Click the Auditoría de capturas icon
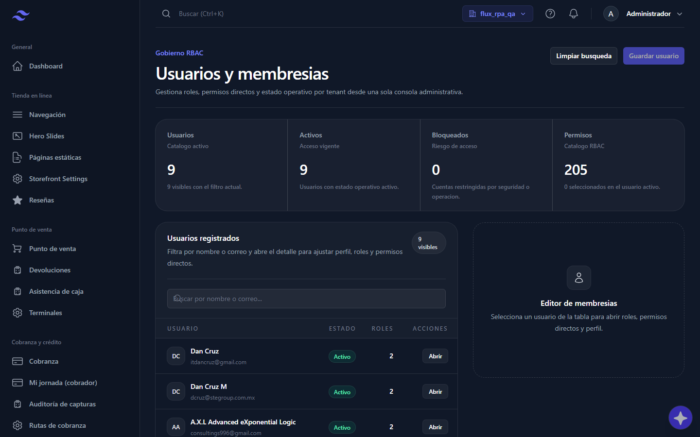Viewport: 700px width, 437px height. [x=17, y=404]
